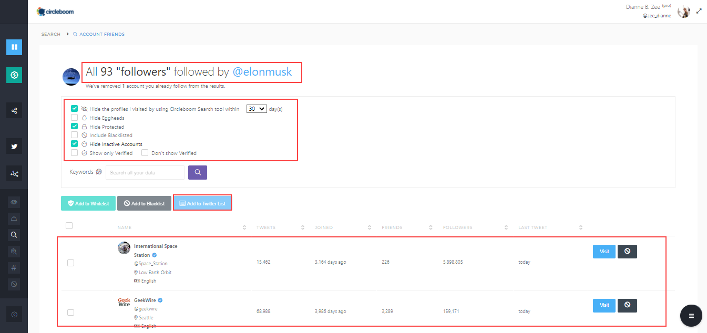Check the Show only Verified checkbox
Image resolution: width=707 pixels, height=333 pixels.
click(x=75, y=152)
